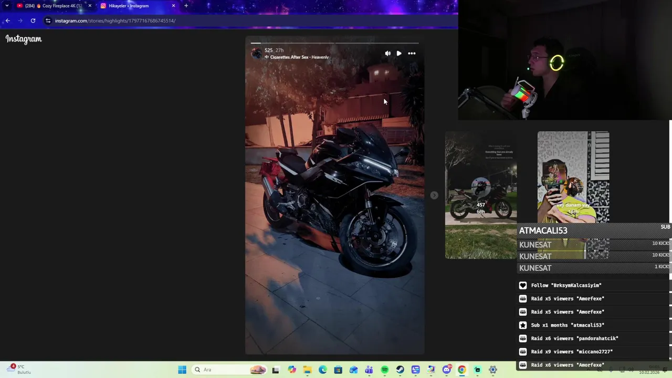Go to next story with right chevron
672x378 pixels.
click(434, 195)
